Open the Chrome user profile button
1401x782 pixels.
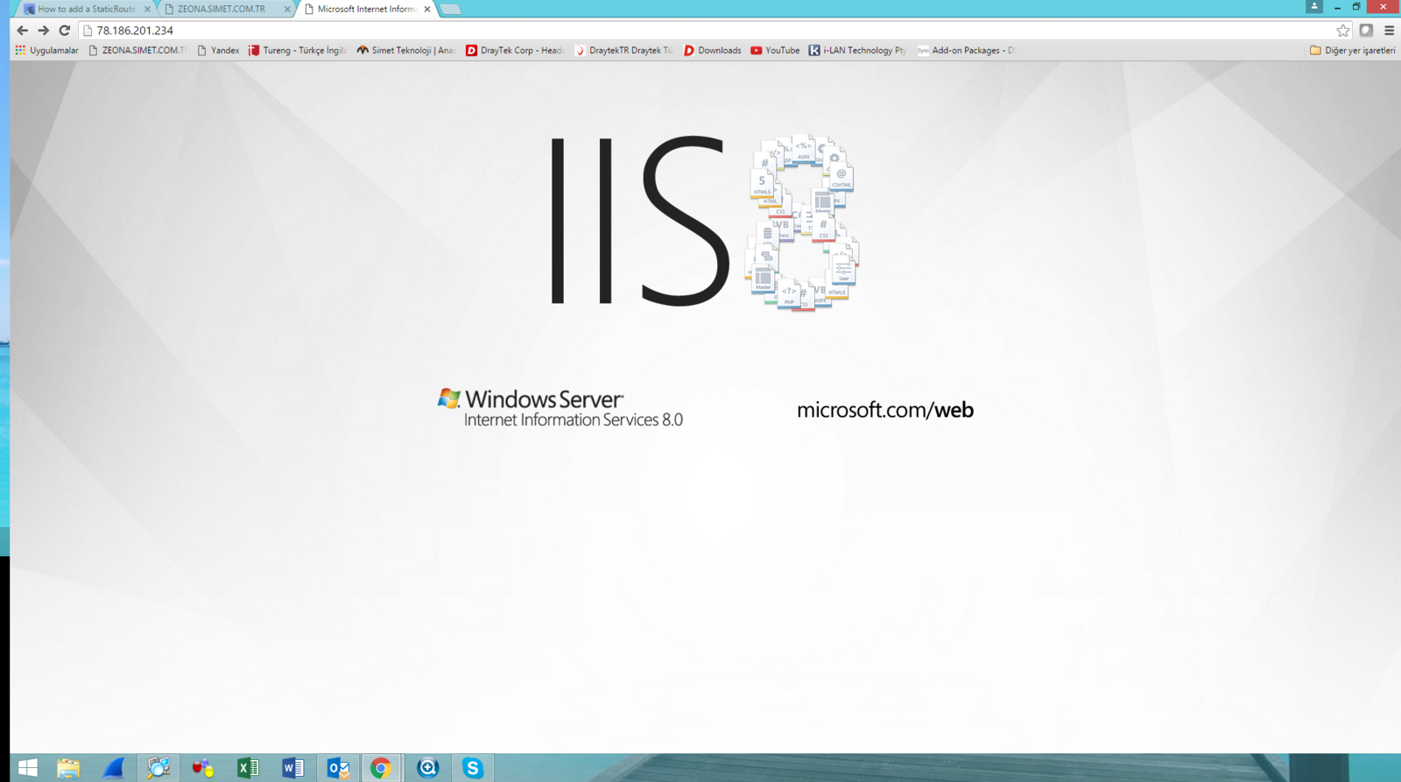[1313, 6]
